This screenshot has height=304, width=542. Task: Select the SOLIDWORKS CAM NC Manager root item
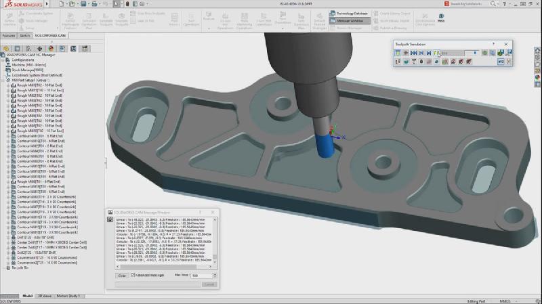(x=30, y=55)
